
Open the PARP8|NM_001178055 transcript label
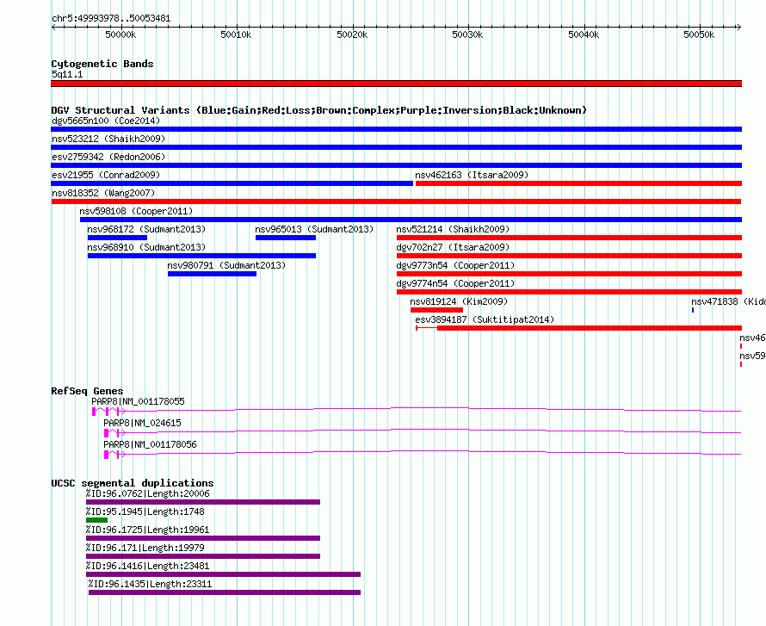(x=139, y=402)
